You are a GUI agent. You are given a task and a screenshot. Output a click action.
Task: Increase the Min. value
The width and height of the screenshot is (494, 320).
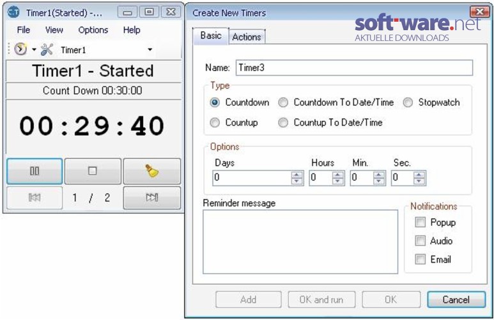pyautogui.click(x=379, y=175)
